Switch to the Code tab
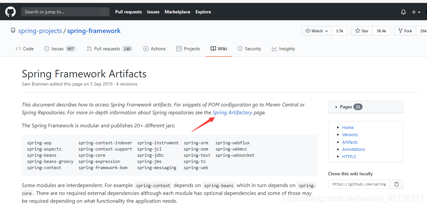 point(25,49)
